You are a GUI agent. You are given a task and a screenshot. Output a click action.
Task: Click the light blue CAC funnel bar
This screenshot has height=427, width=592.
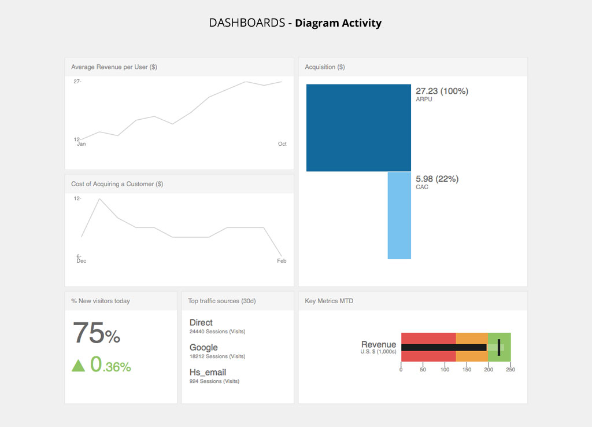point(399,215)
